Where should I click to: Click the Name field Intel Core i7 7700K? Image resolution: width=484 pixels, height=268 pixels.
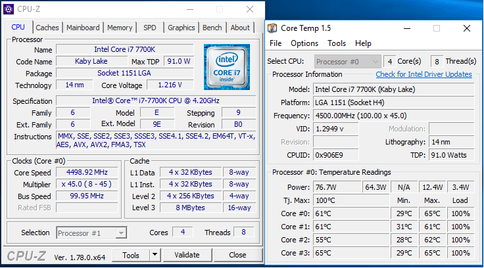click(125, 49)
